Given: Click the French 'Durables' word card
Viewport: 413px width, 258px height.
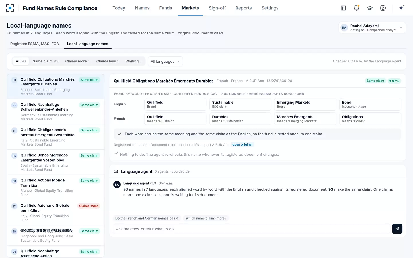Looking at the screenshot, I should (240, 119).
